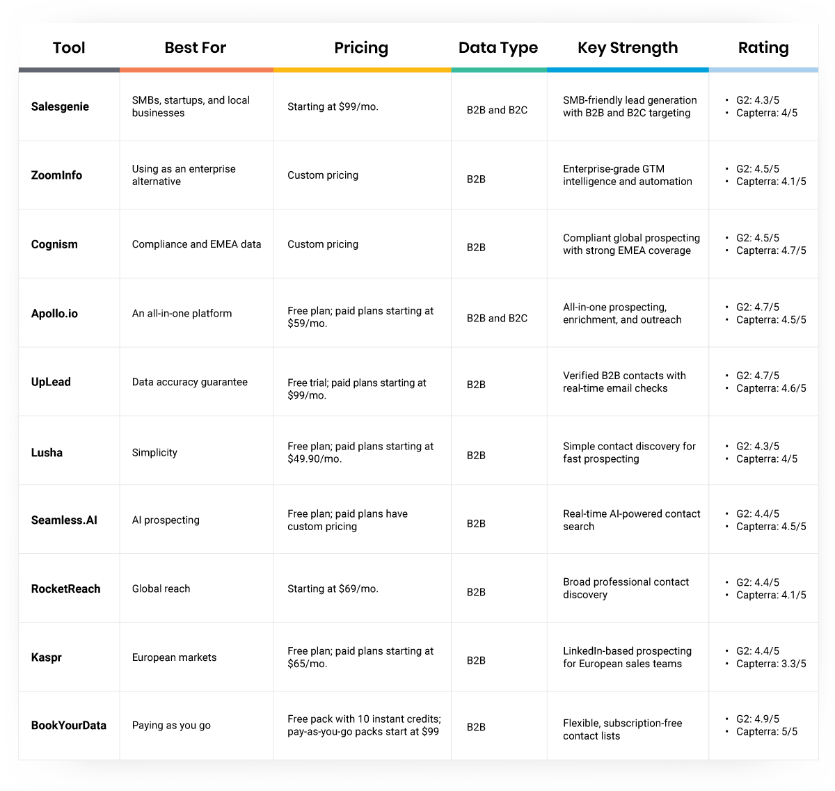Click 'LinkedIn-based prospecting' strength cell
The image size is (835, 791).
pos(627,657)
